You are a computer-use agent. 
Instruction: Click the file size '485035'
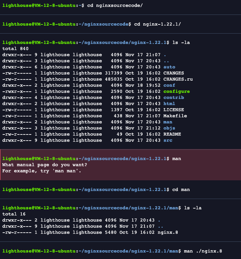[114, 79]
